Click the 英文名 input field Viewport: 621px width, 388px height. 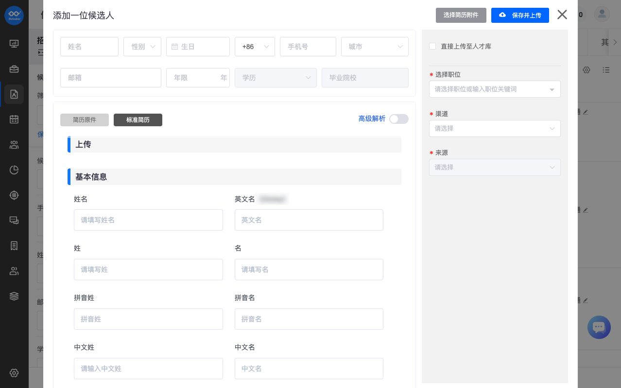(x=309, y=220)
